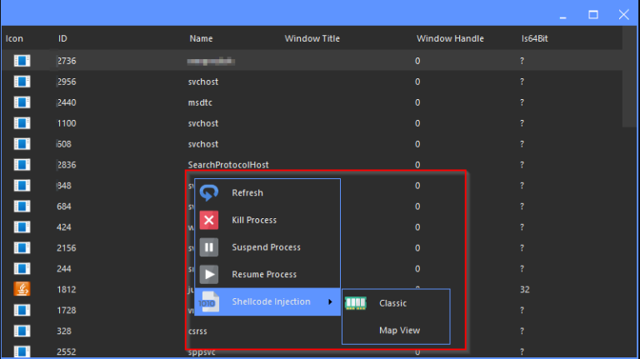This screenshot has height=359, width=640.
Task: Click the Window Handle column header
Action: click(450, 38)
